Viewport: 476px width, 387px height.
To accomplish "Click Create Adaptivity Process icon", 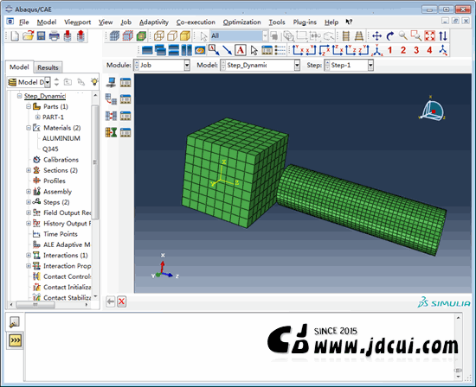I will click(111, 98).
